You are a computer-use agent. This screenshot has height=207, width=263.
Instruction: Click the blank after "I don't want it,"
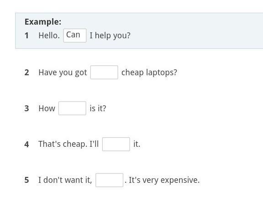110,180
